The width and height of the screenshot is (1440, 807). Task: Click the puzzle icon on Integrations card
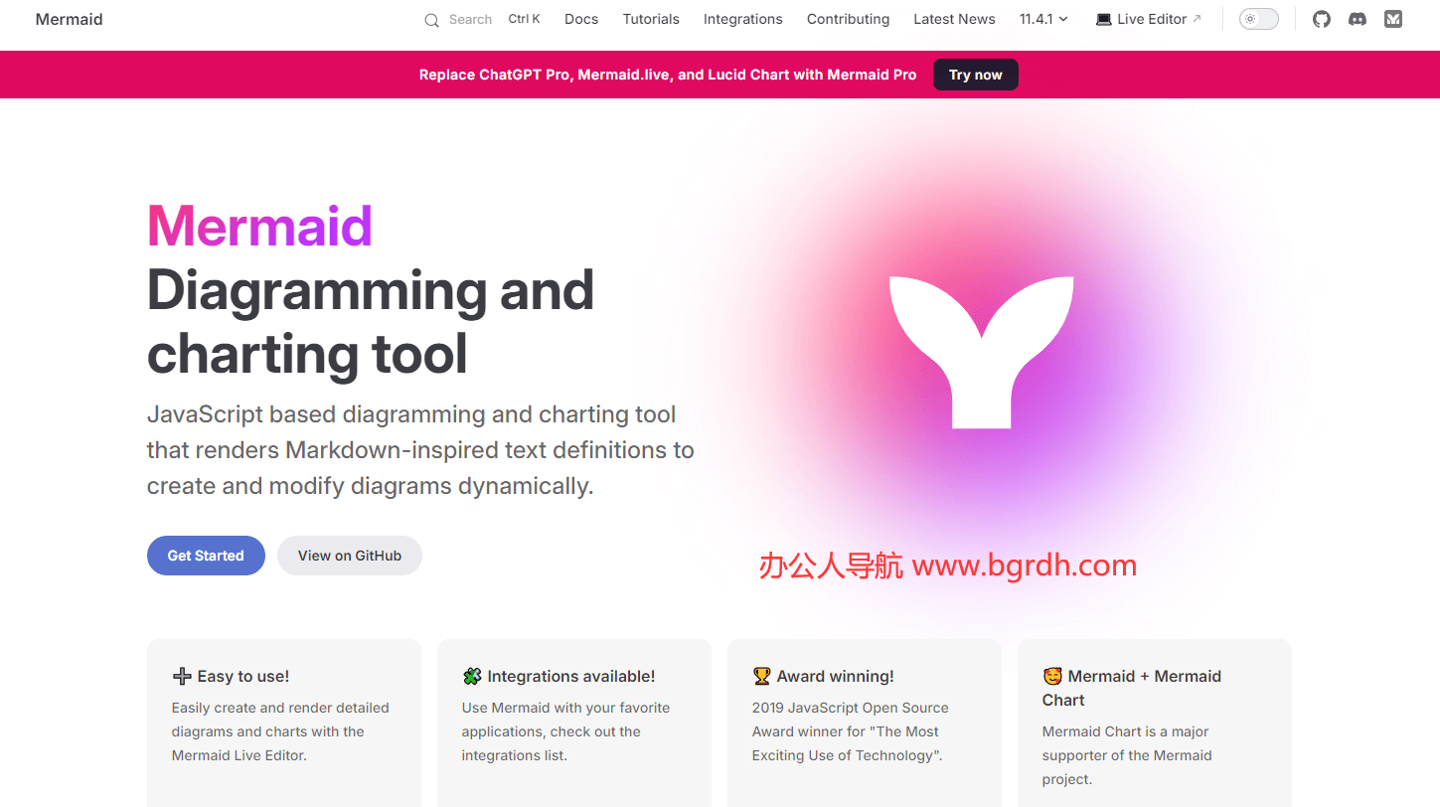pyautogui.click(x=472, y=676)
